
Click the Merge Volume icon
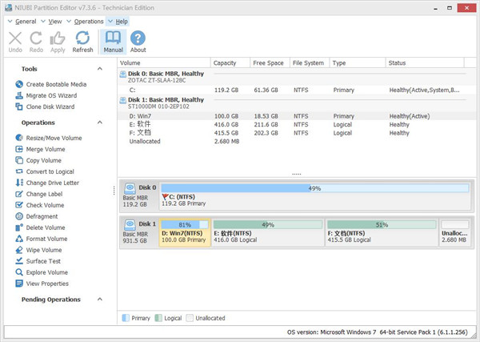pos(19,149)
